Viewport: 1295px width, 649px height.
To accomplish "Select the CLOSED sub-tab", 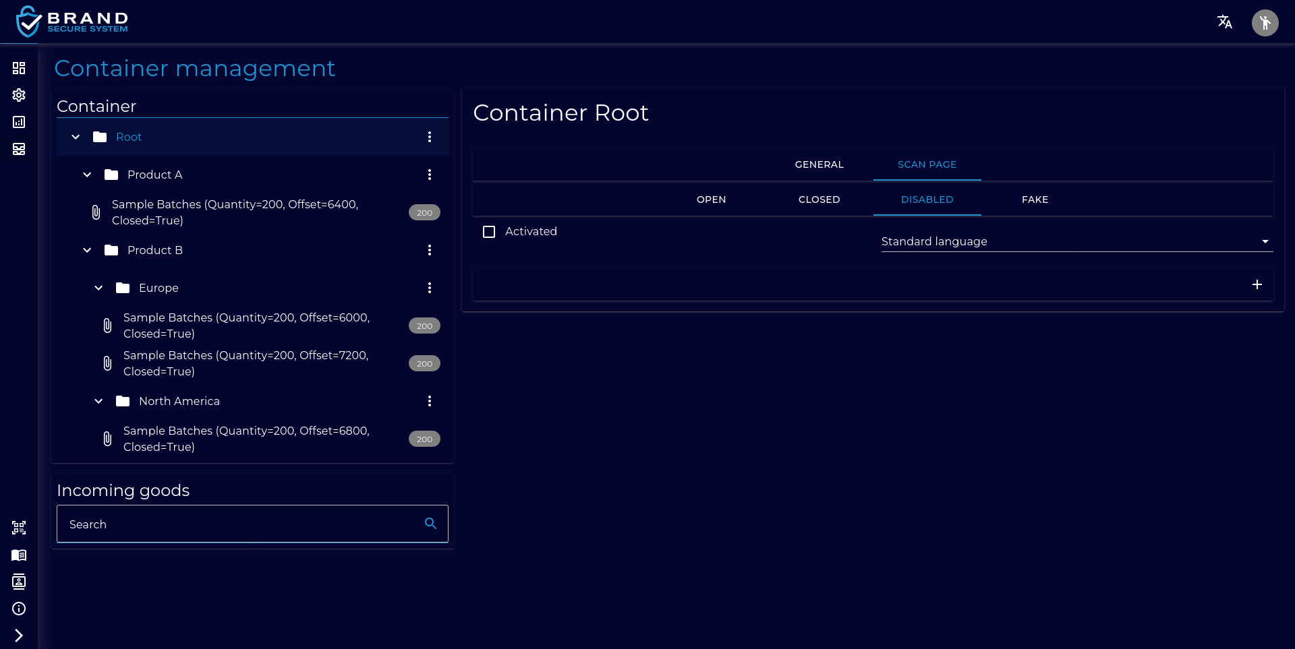I will click(819, 199).
